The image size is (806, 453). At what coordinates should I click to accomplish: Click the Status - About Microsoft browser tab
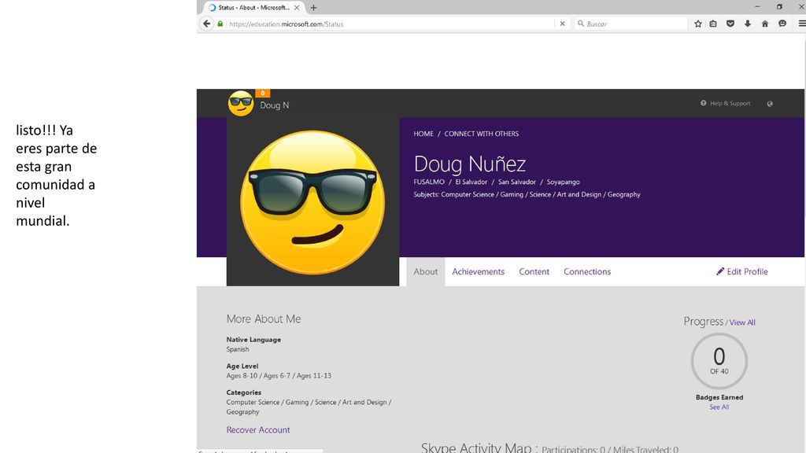(x=254, y=8)
